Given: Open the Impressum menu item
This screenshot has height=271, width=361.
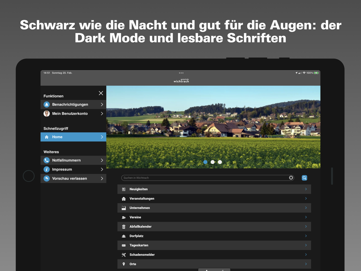Looking at the screenshot, I should tap(73, 169).
